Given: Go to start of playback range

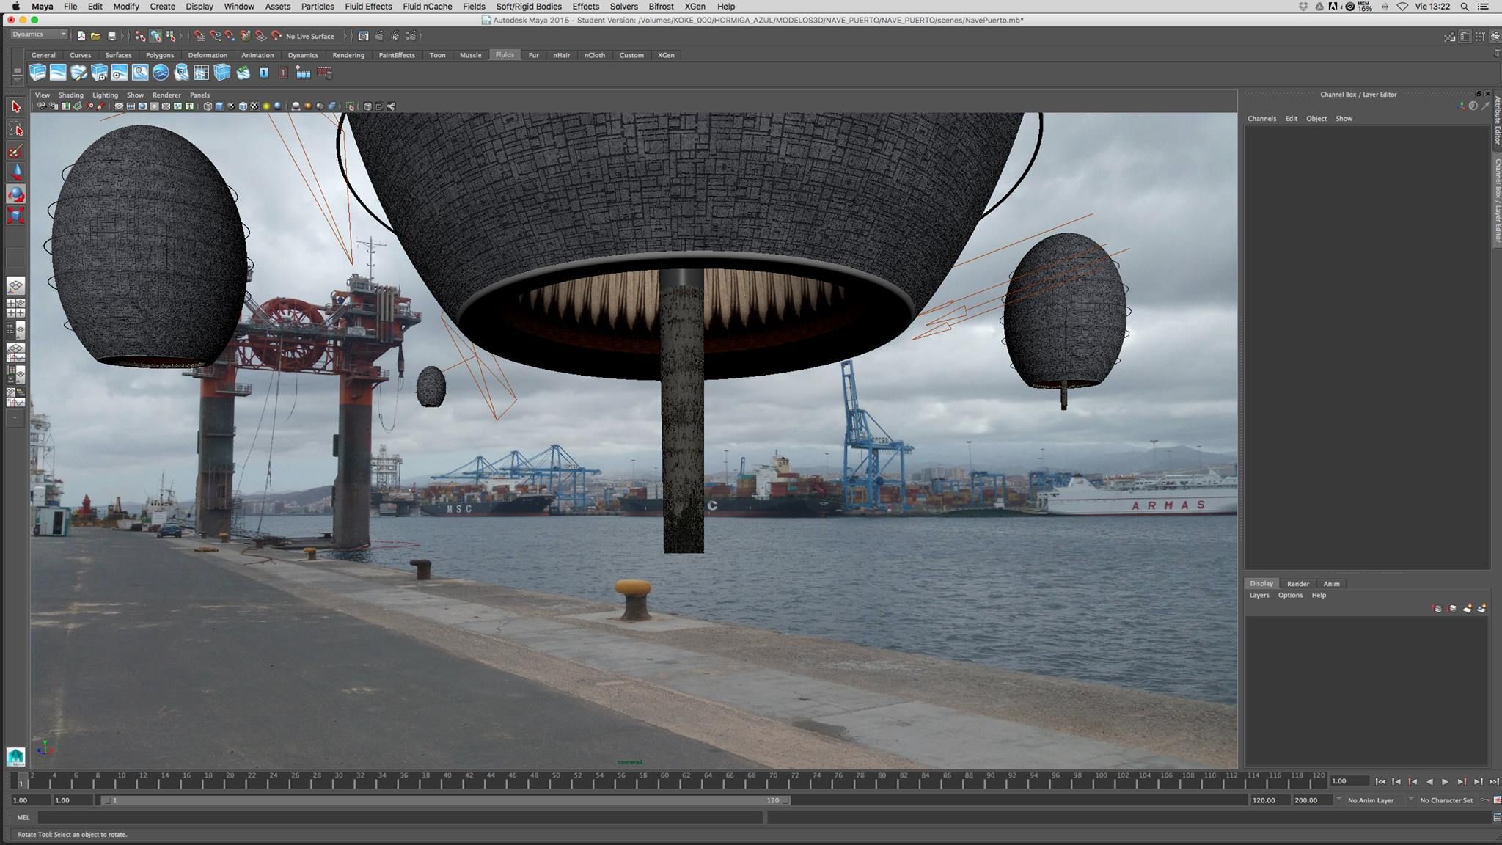Looking at the screenshot, I should point(1380,782).
